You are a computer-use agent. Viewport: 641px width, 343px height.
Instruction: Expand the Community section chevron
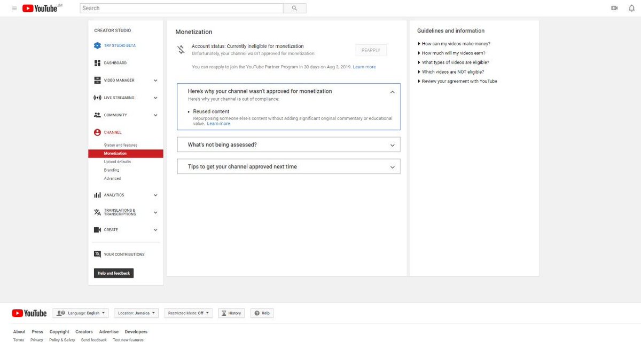click(155, 115)
